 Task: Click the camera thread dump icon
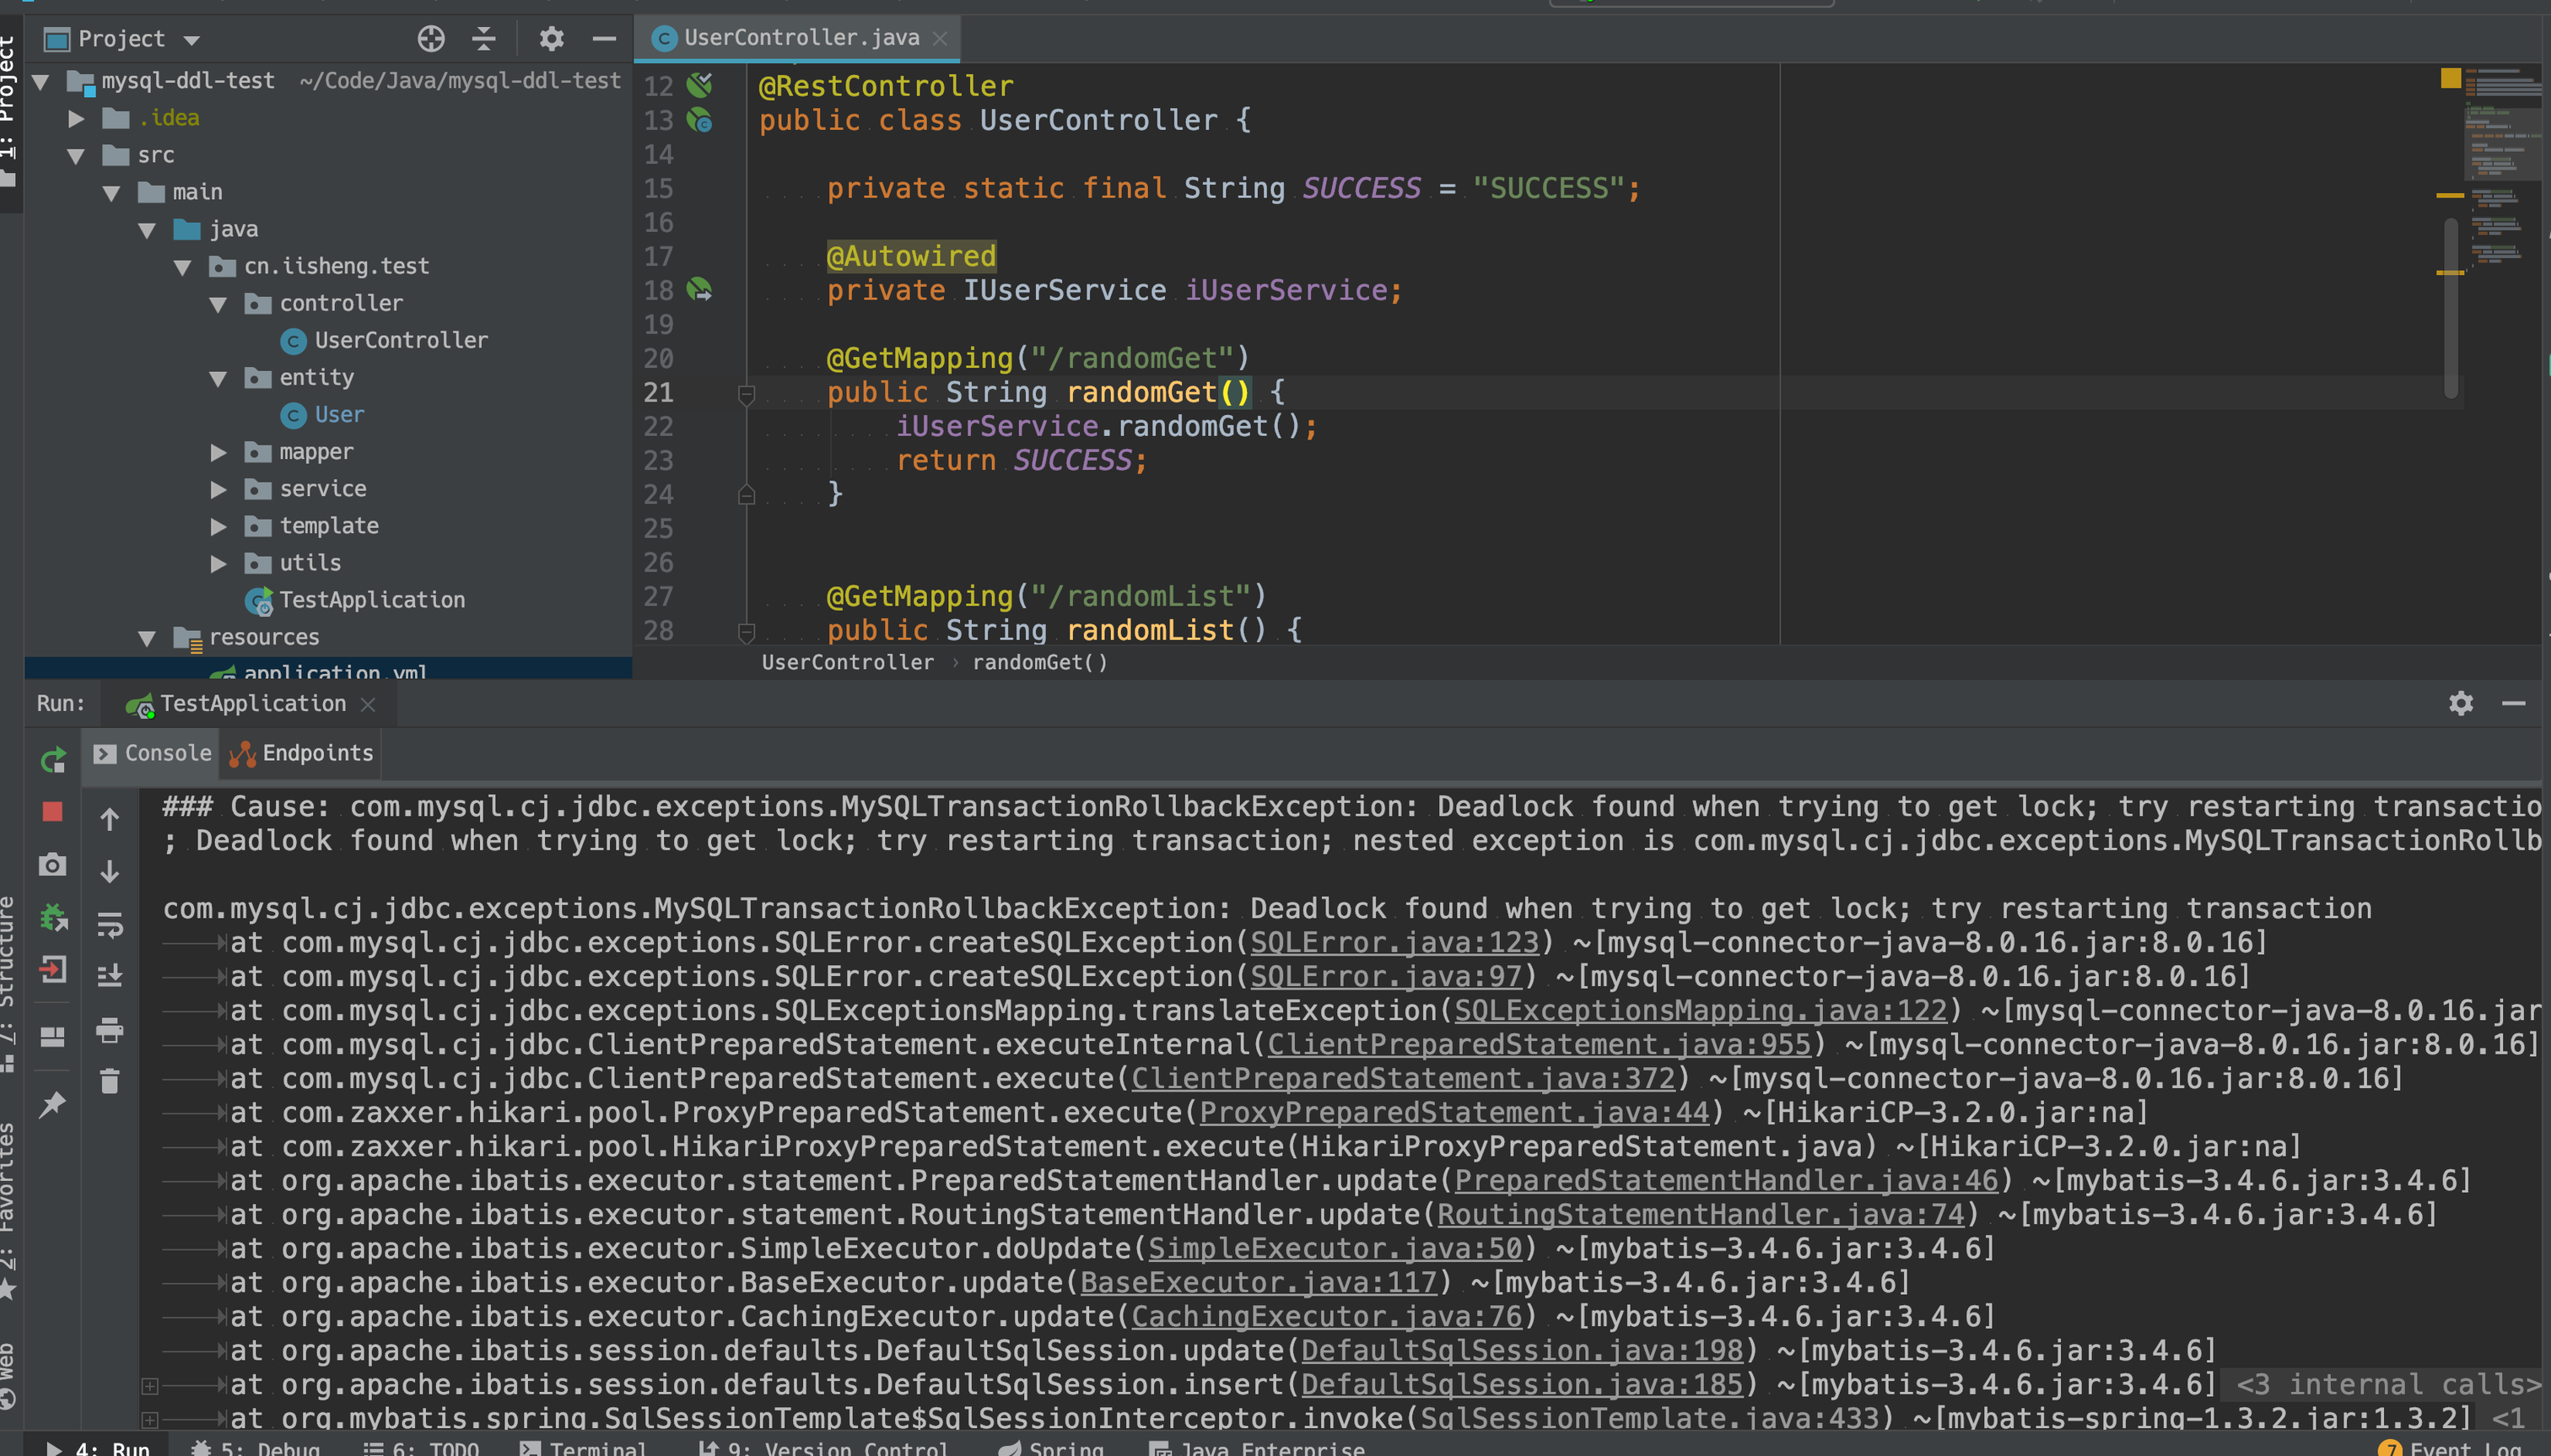(x=53, y=865)
